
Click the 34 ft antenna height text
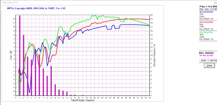[201, 25]
